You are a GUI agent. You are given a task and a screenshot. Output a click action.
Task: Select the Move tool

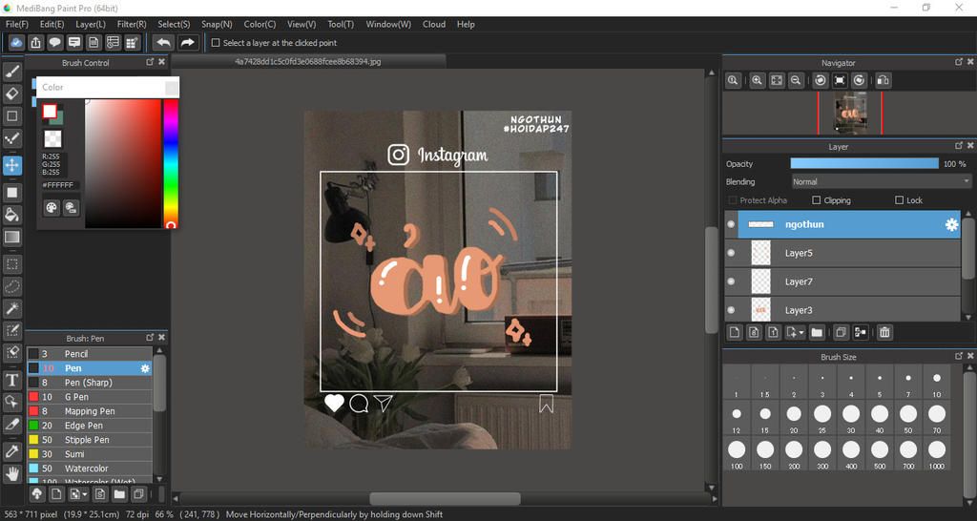(x=11, y=165)
